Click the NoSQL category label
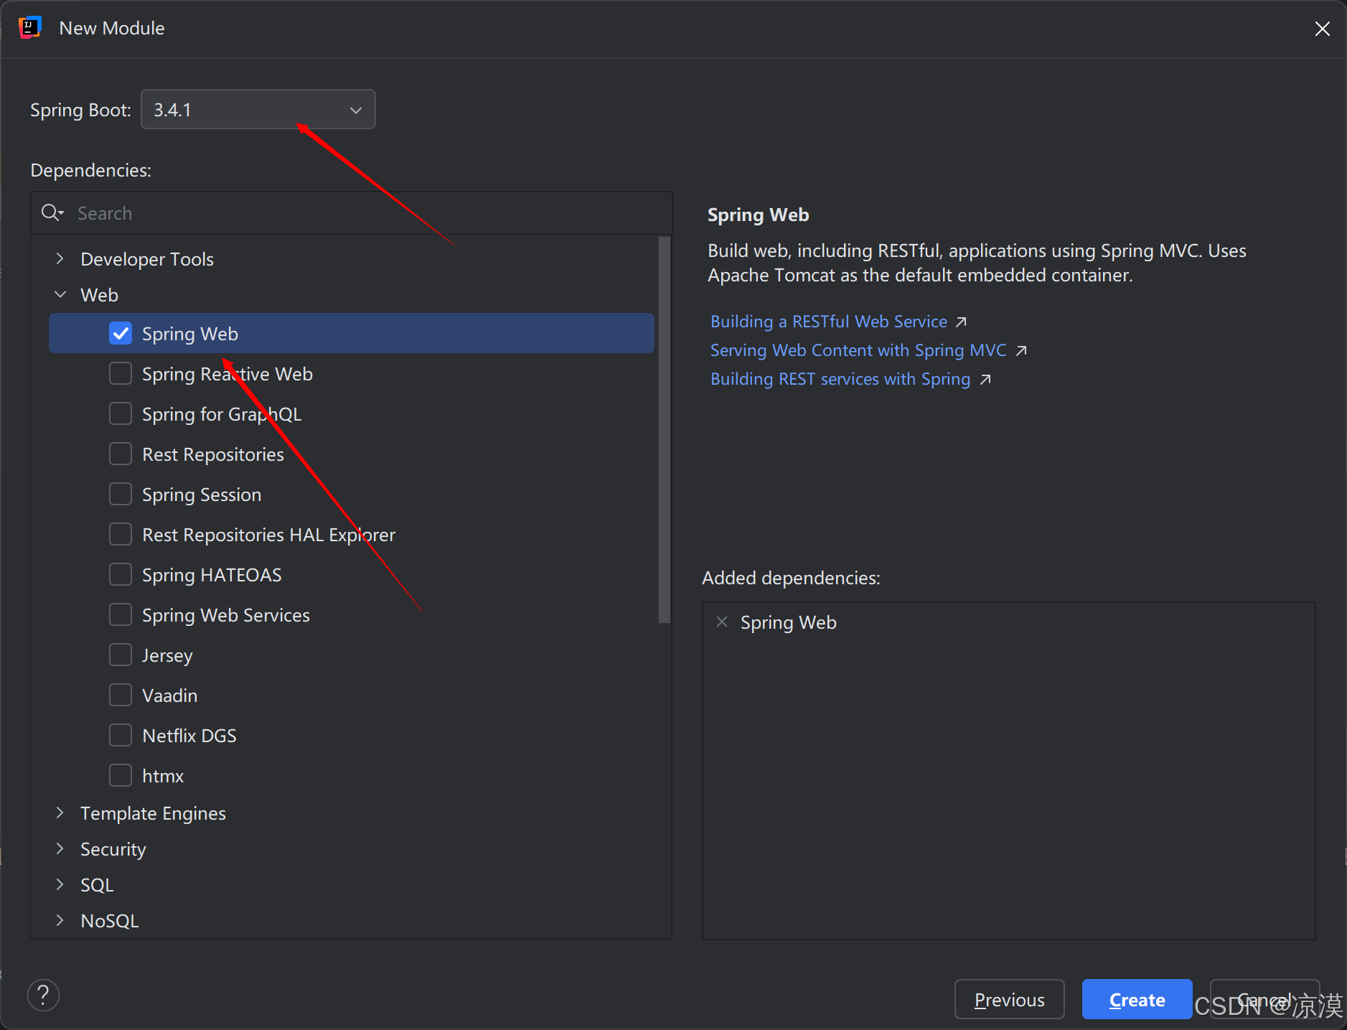This screenshot has width=1347, height=1030. point(109,921)
